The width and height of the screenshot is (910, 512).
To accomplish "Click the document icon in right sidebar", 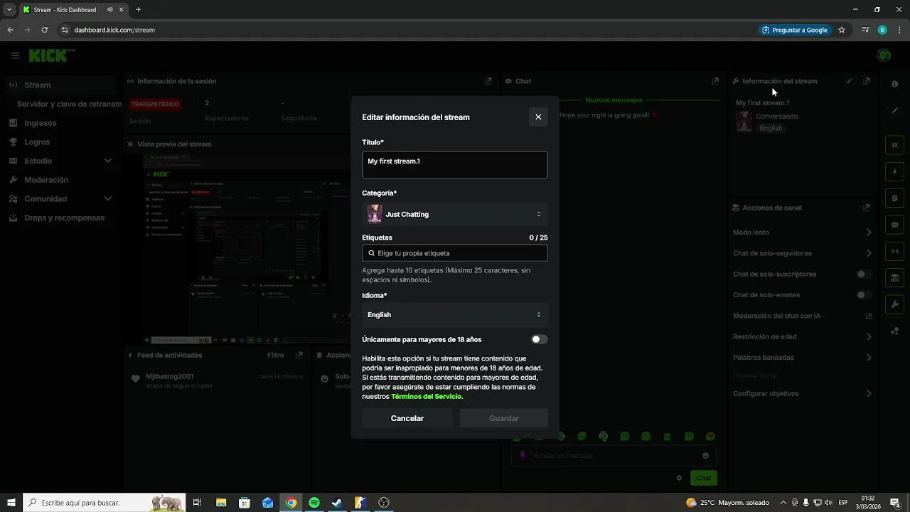I will coord(894,198).
